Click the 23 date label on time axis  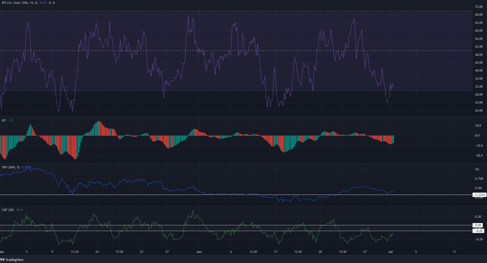pos(142,252)
